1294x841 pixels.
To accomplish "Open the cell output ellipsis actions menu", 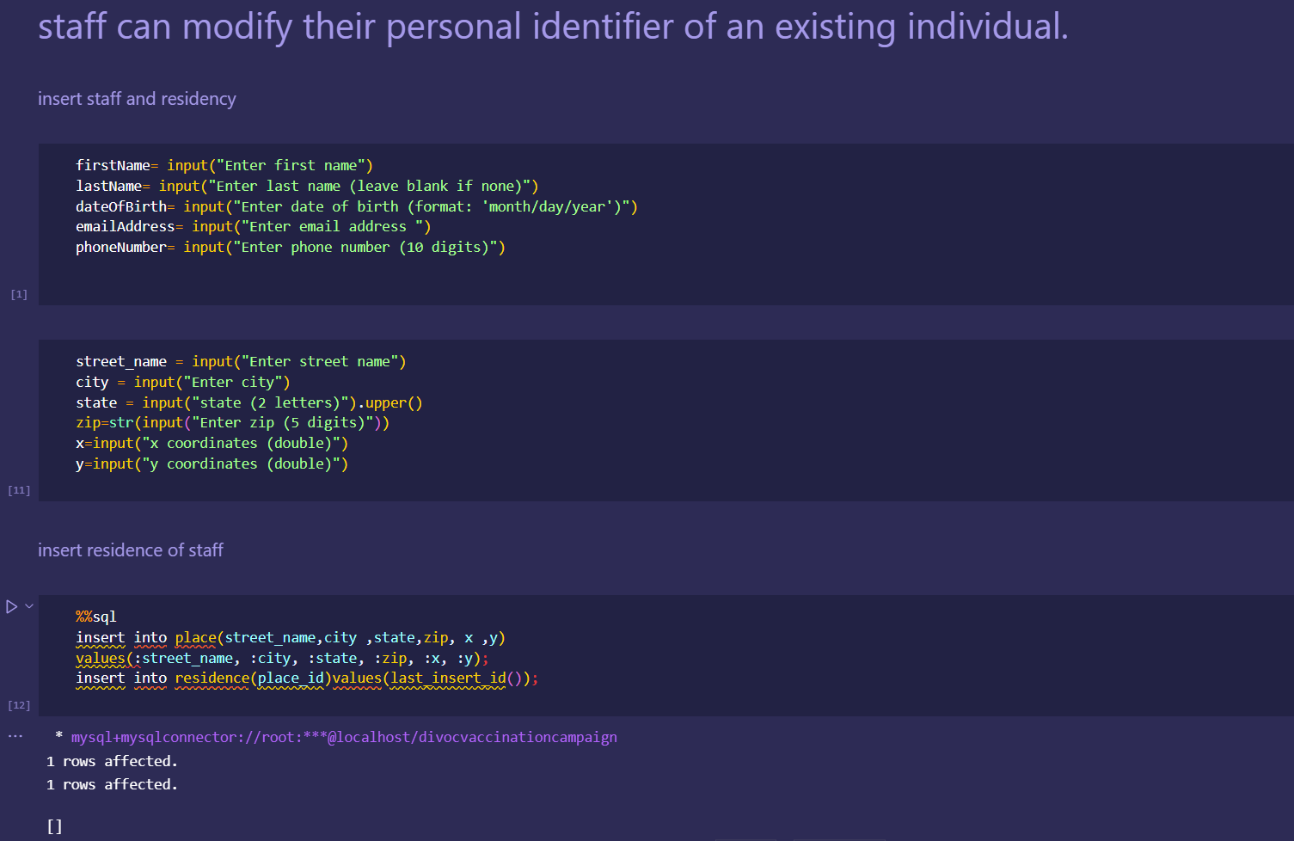I will tap(15, 736).
